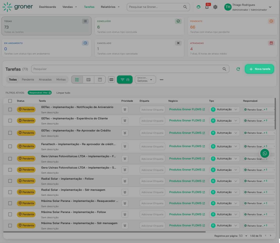The image size is (280, 243).
Task: Switch to list view icon
Action: pos(77,79)
